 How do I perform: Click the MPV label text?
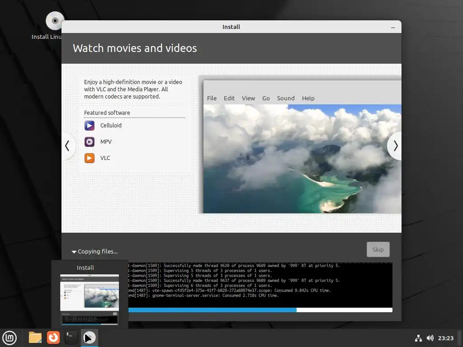click(x=106, y=142)
